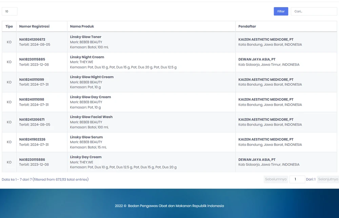
Task: Click KAIZEN AESTHETIC MEDICORE in Glow Toner row
Action: tap(266, 40)
